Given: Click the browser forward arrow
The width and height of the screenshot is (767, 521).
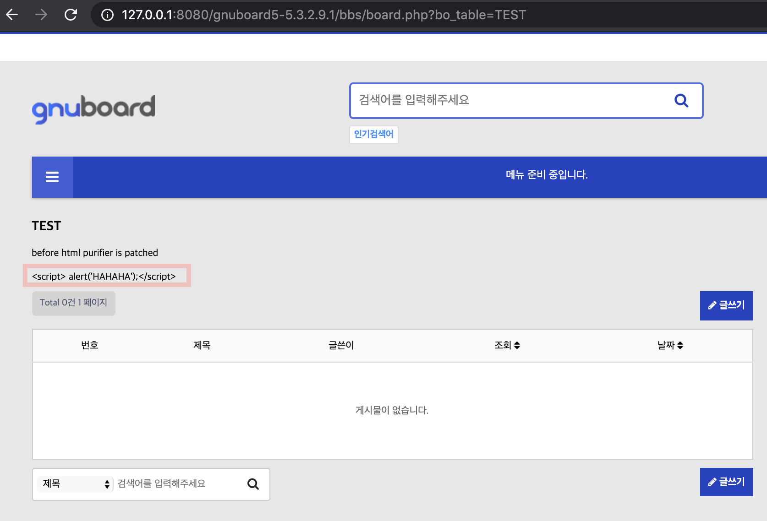Looking at the screenshot, I should pos(41,15).
